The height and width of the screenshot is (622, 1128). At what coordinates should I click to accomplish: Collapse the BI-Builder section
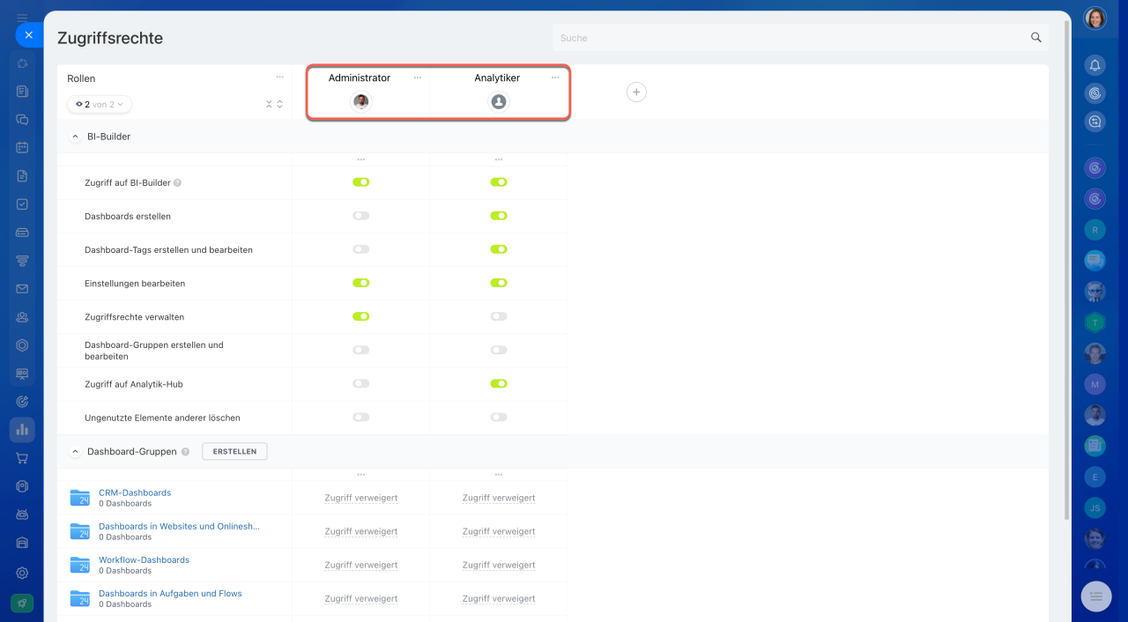(x=75, y=137)
